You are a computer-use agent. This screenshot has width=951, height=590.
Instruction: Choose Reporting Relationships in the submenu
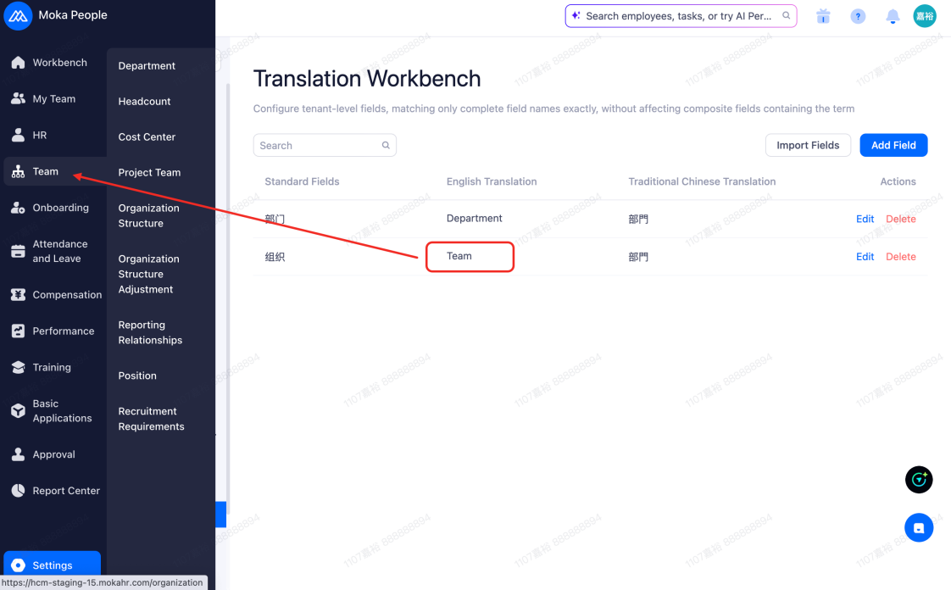(x=150, y=332)
